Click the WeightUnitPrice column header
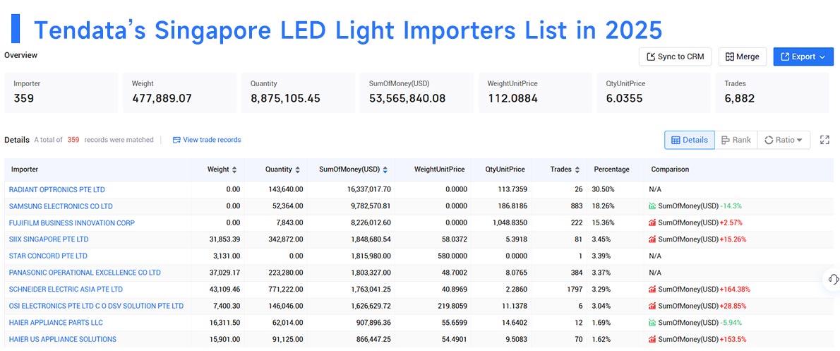The height and width of the screenshot is (351, 840). (x=439, y=169)
